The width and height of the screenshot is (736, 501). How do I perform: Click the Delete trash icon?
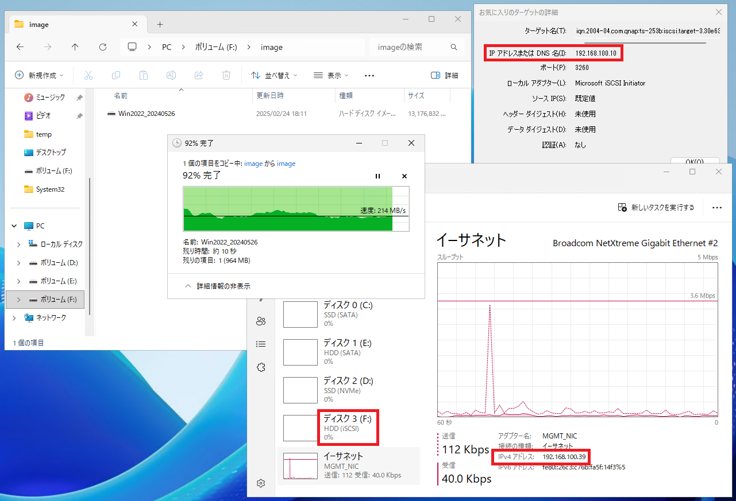(x=226, y=75)
